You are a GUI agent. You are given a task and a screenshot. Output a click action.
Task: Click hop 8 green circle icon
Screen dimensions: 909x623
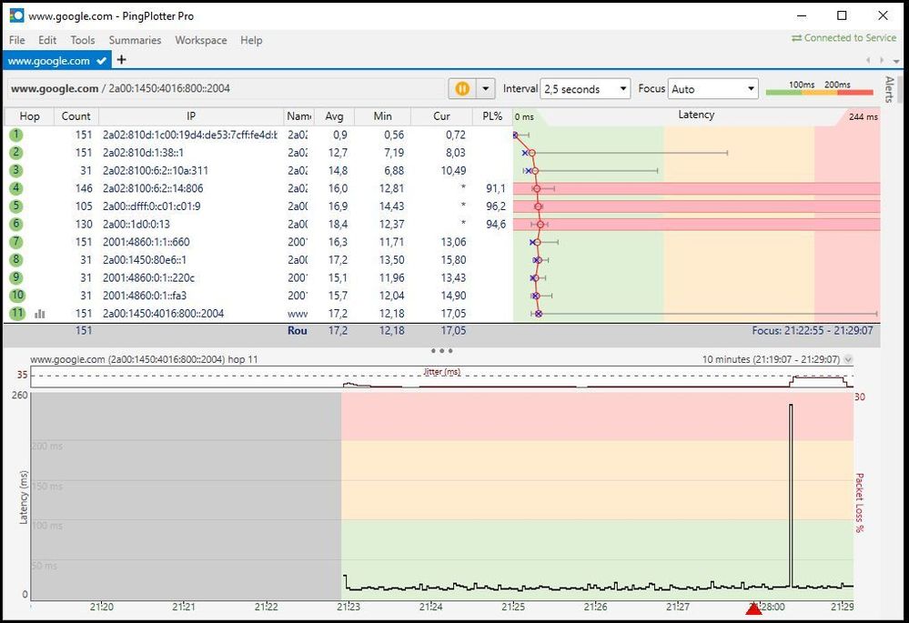pos(15,259)
